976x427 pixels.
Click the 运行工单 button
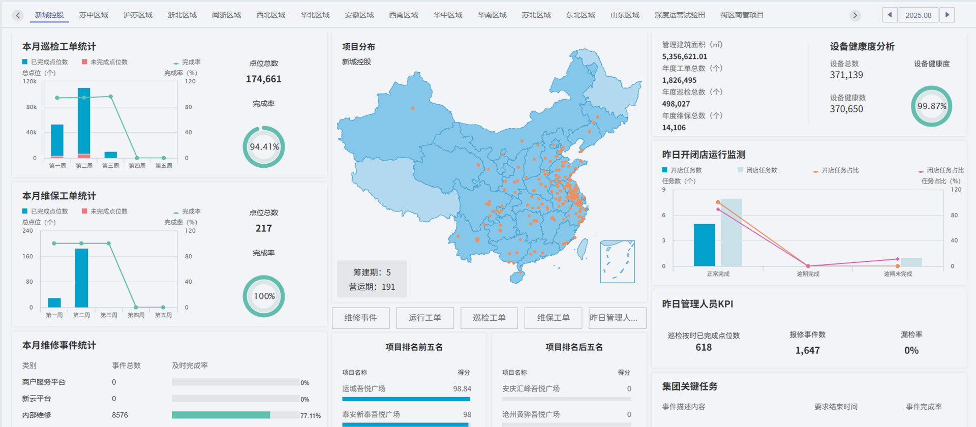coord(424,318)
